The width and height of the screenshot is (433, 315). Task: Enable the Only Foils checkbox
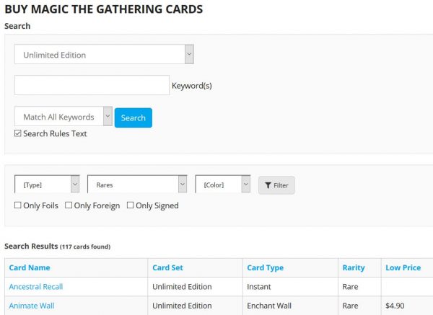tap(18, 205)
